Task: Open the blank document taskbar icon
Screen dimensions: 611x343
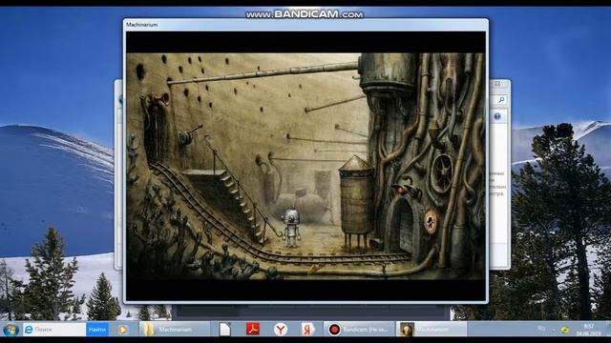Action: [225, 330]
